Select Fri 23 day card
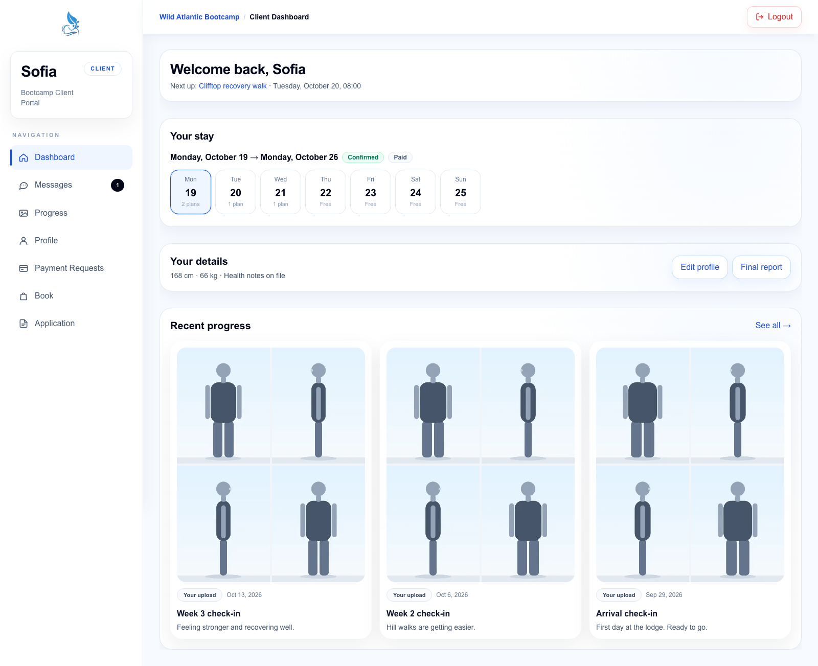The image size is (818, 666). [371, 192]
